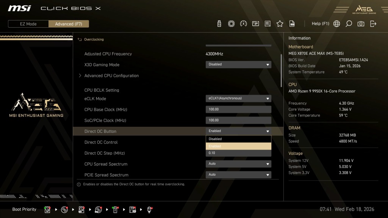Go back using Overclocking return arrow

[x=80, y=39]
